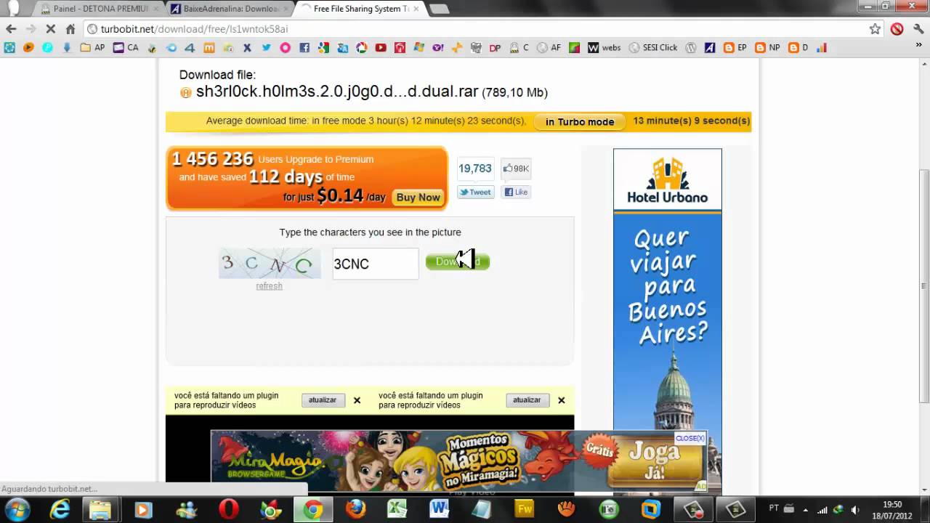Click the 19,783 tweet count

(x=475, y=169)
